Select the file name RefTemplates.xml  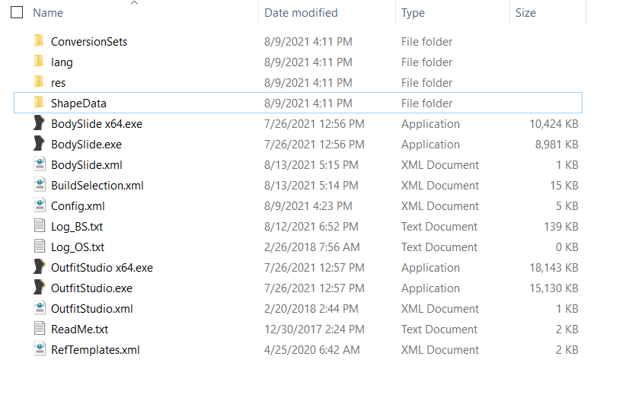[95, 350]
